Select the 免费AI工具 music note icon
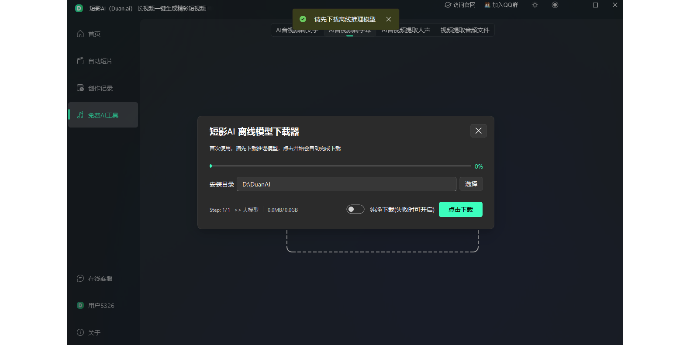The width and height of the screenshot is (690, 345). (x=80, y=115)
